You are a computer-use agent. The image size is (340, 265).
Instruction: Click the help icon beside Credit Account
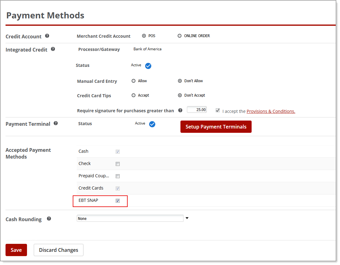point(47,35)
